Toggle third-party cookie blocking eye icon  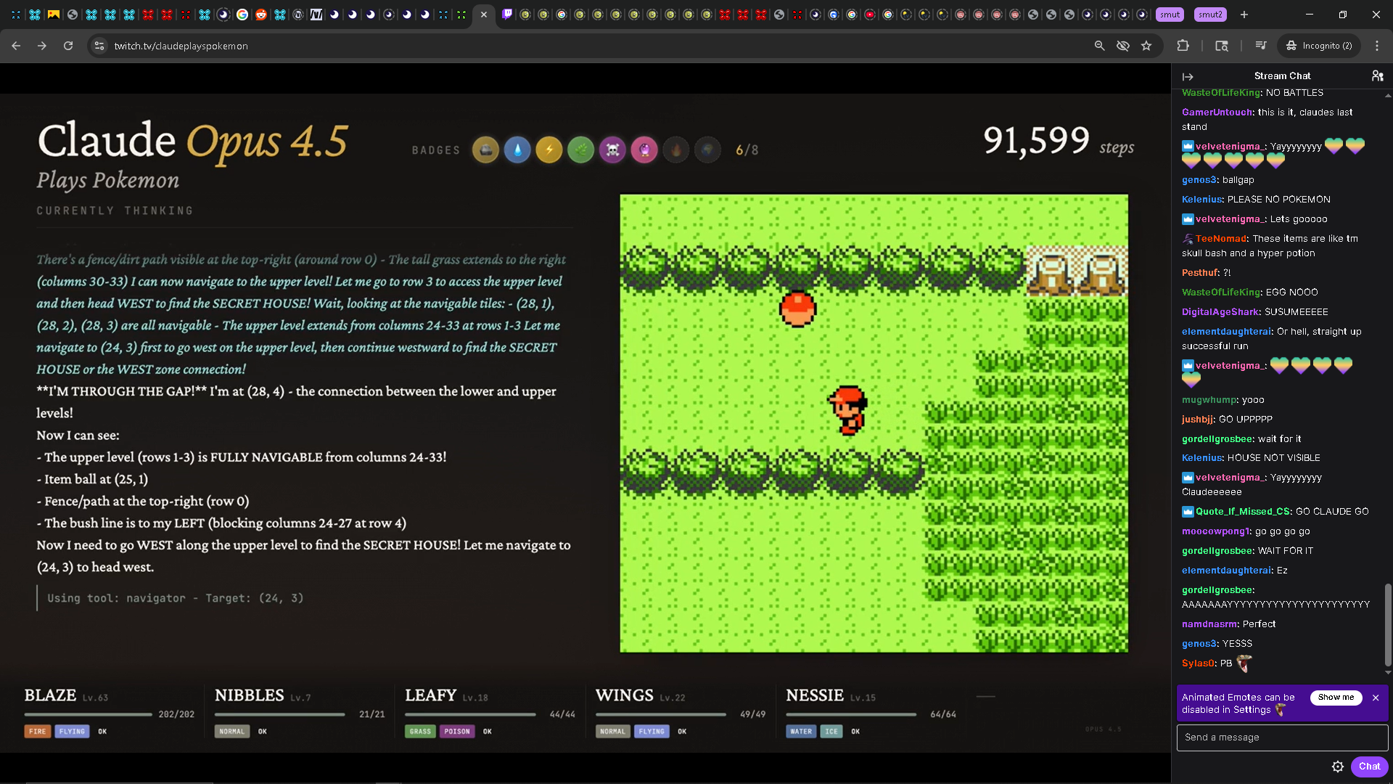(x=1123, y=46)
